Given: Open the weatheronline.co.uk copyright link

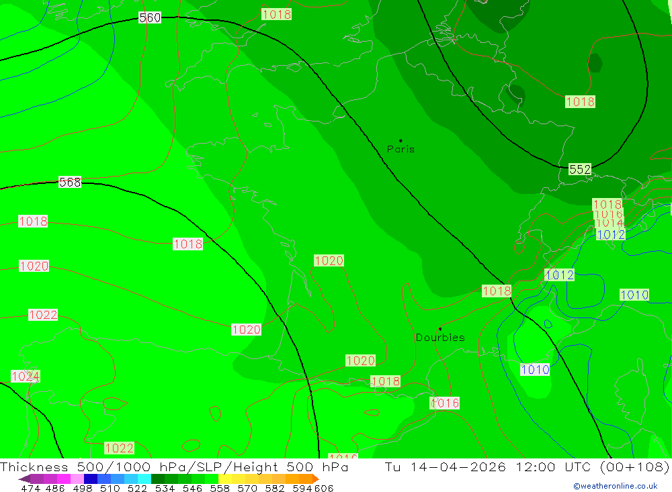Looking at the screenshot, I should click(x=616, y=486).
